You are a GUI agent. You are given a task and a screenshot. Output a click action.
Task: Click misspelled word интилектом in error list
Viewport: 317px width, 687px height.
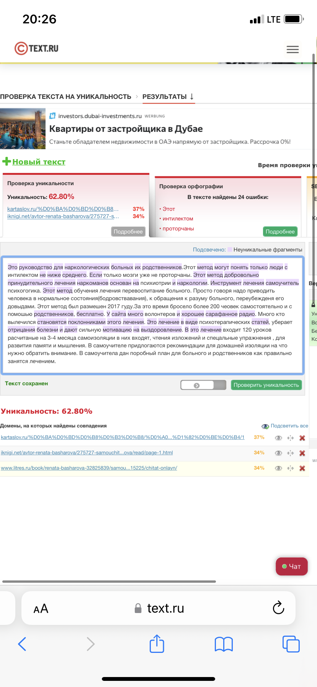(178, 219)
